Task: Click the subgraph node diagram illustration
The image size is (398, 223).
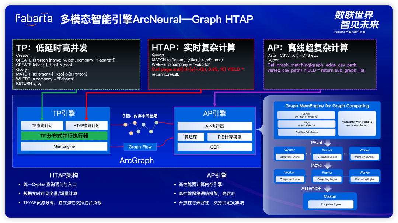Action: (x=141, y=128)
